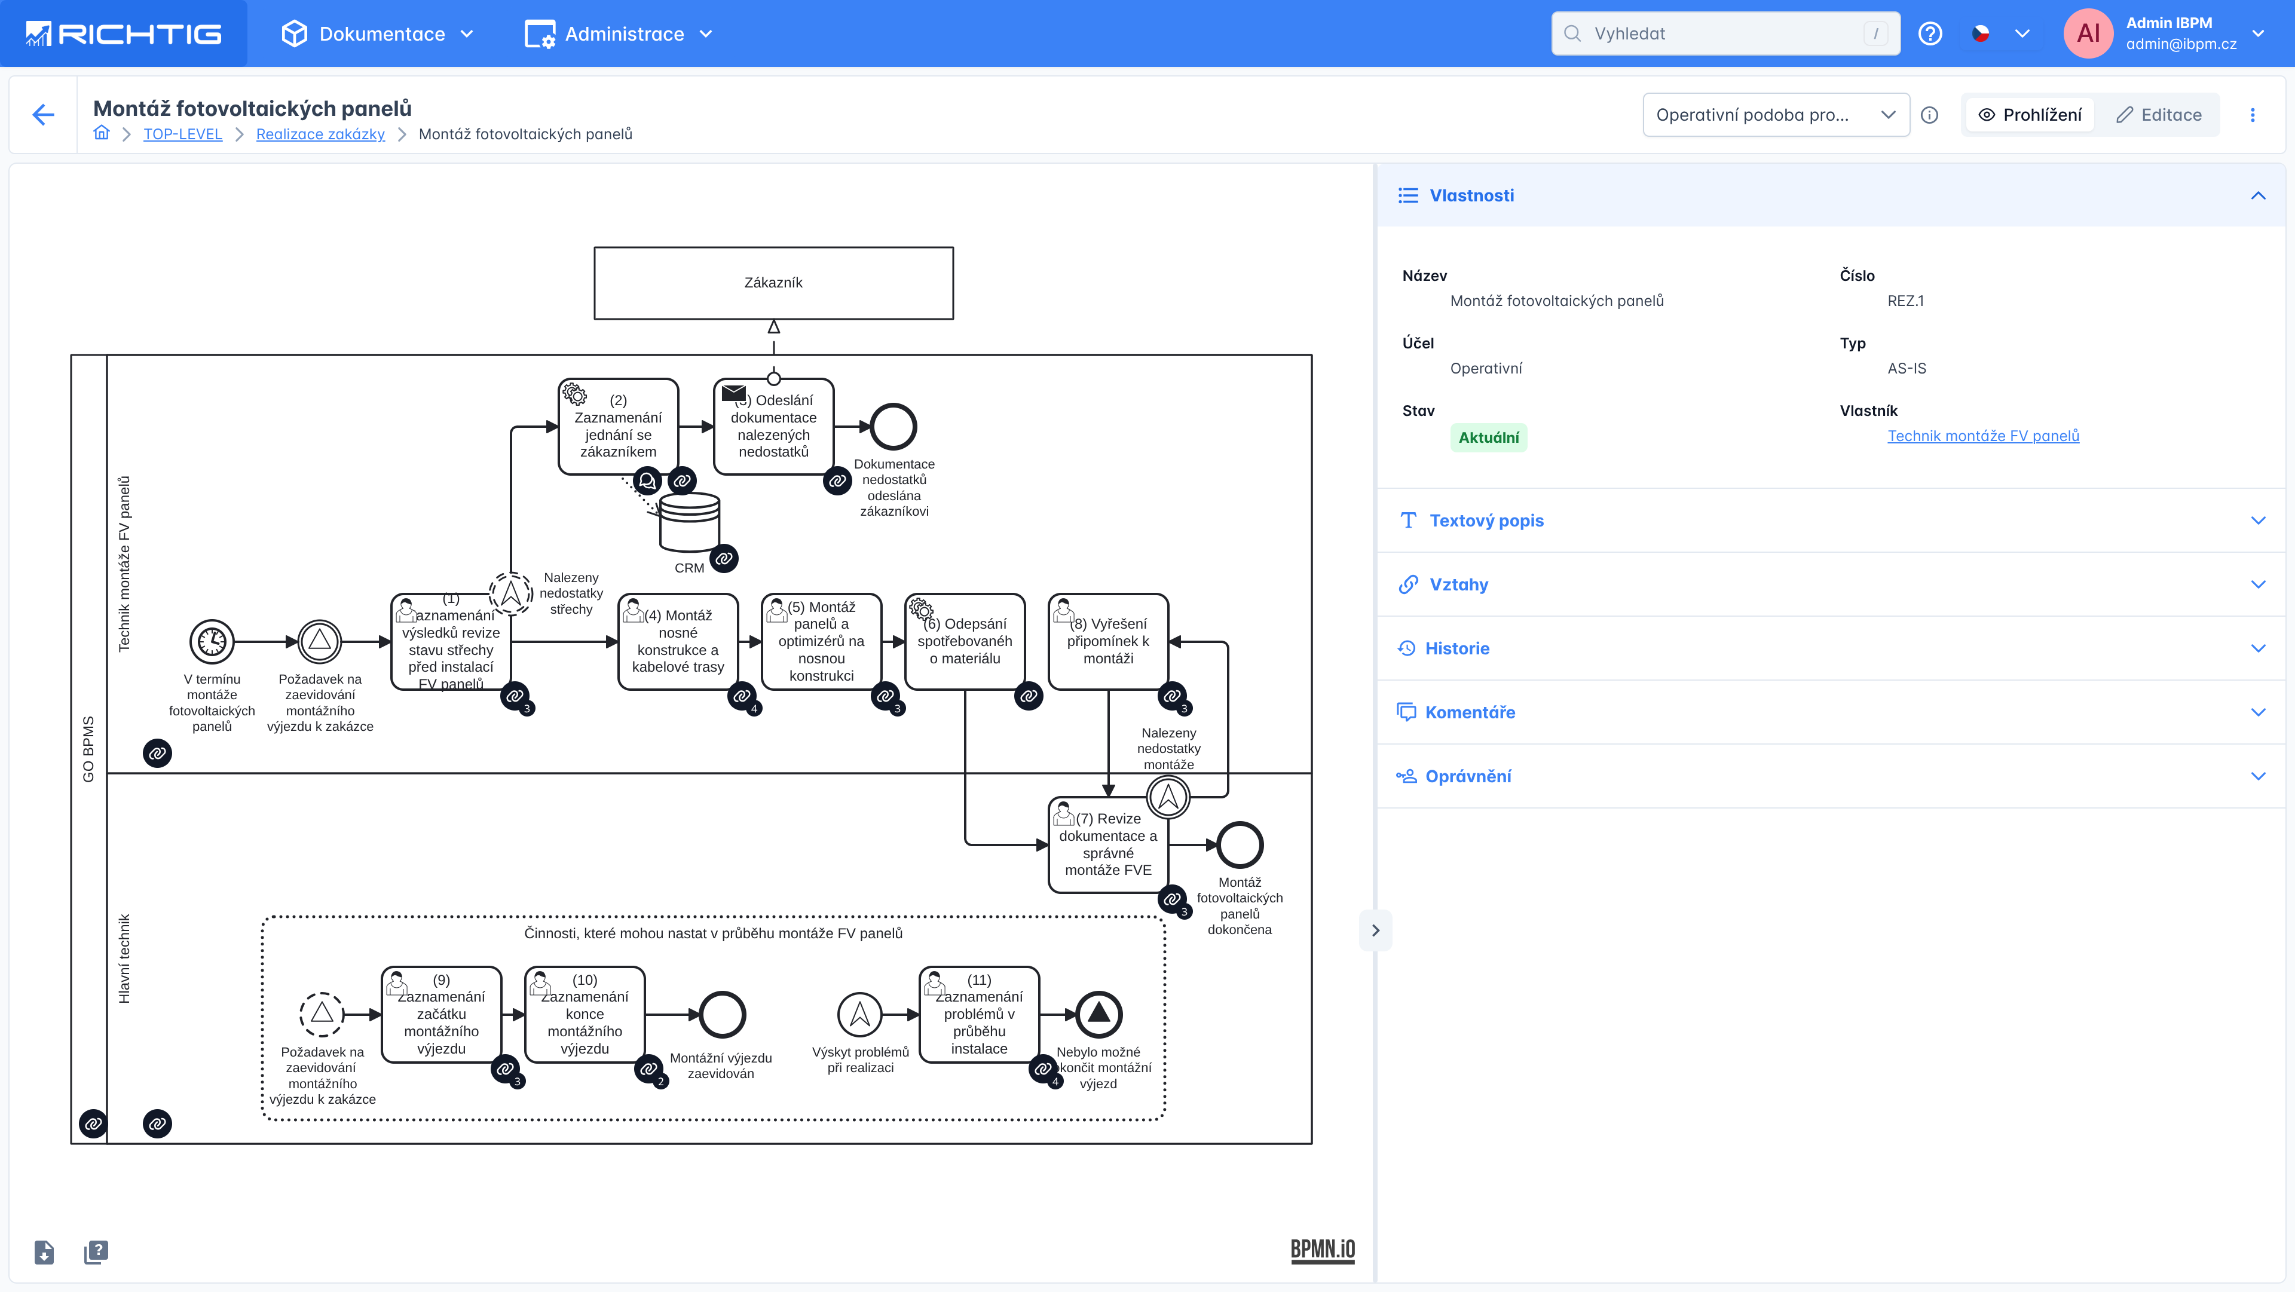
Task: Navigate to Realizace zakázky breadcrumb
Action: [x=320, y=134]
